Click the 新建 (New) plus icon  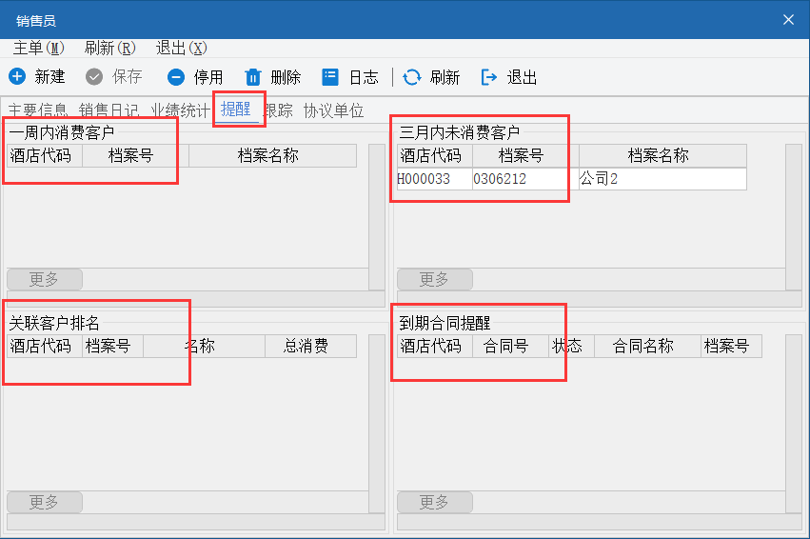coord(17,77)
